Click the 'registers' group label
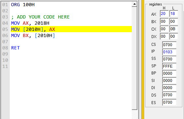Image resolution: width=184 pixels, height=119 pixels. 156,4
